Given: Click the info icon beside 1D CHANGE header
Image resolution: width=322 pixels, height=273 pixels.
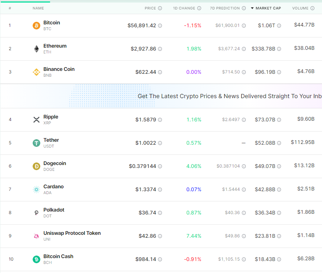Looking at the screenshot, I should click(199, 8).
